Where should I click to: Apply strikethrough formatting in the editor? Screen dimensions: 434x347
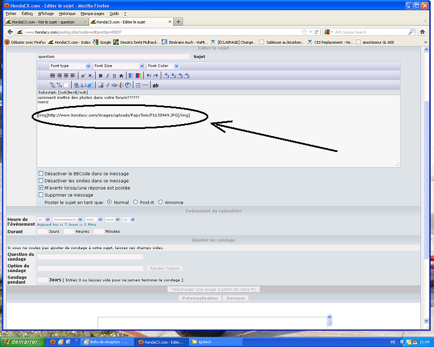pyautogui.click(x=121, y=75)
